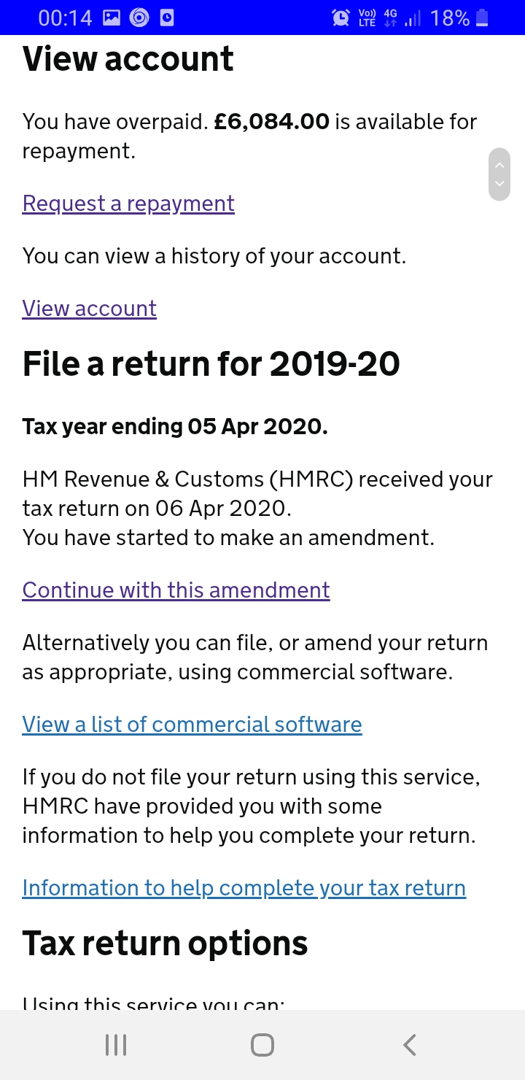Image resolution: width=525 pixels, height=1080 pixels.
Task: Open the View account link
Action: (89, 308)
